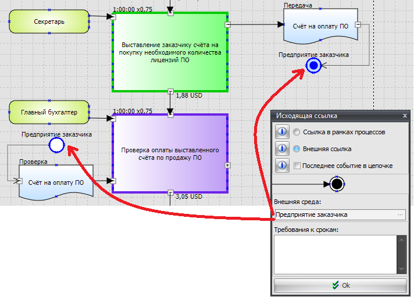Click info icon beside 'Ссылка в рамках процессов'

[281, 132]
